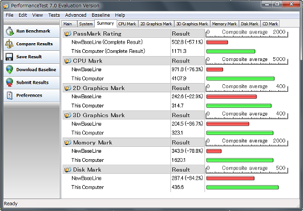Image resolution: width=303 pixels, height=211 pixels.
Task: Select the Summary tab
Action: click(106, 24)
